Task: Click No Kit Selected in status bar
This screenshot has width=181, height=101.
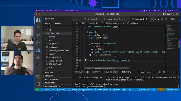Action: [102, 90]
